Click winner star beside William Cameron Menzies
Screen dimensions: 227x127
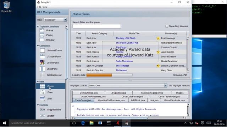click(158, 66)
